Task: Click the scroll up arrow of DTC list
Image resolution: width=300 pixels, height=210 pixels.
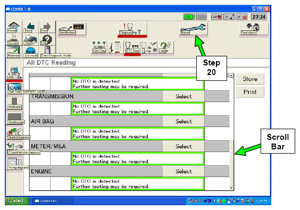Action: pyautogui.click(x=231, y=75)
